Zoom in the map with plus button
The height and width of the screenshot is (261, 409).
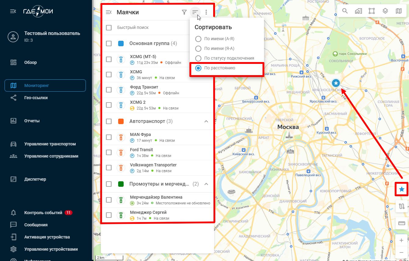point(401,241)
